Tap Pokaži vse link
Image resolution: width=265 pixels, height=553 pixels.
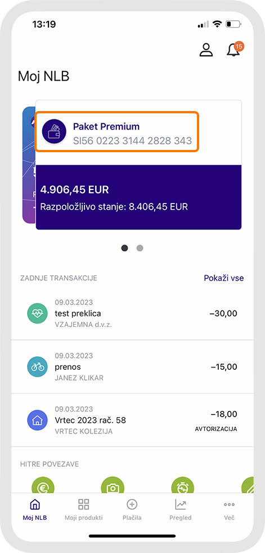[224, 278]
